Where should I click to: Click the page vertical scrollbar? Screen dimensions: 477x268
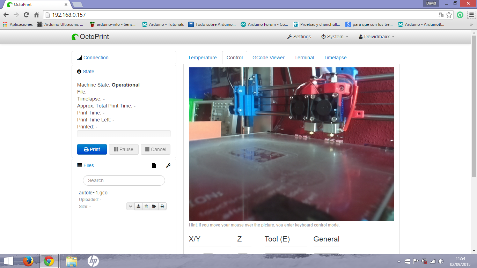[x=474, y=106]
